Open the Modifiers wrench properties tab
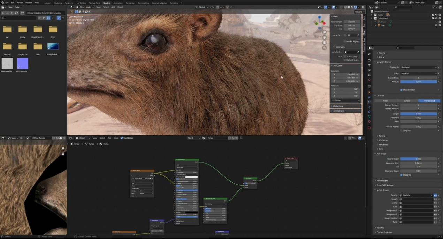 (x=369, y=97)
